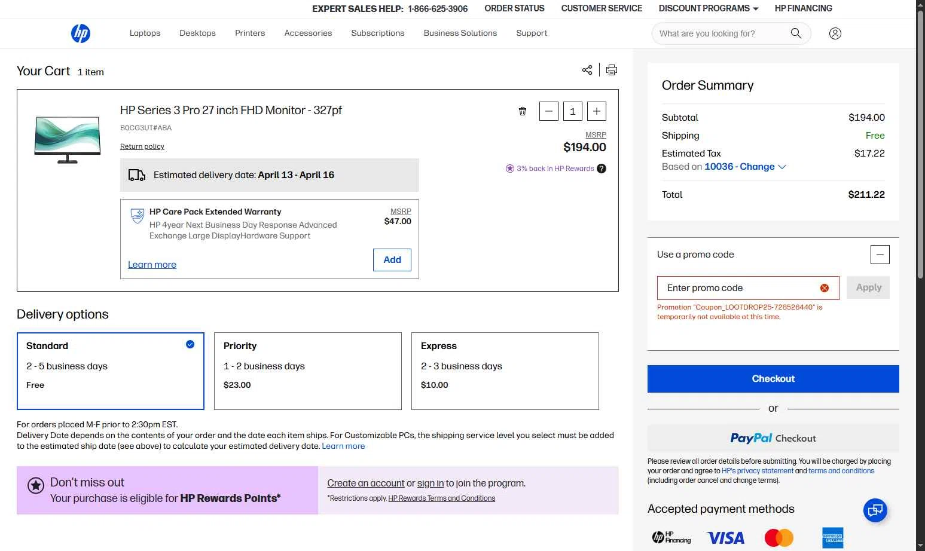Open HP Rewards Terms and Conditions
This screenshot has height=551, width=925.
click(x=442, y=498)
